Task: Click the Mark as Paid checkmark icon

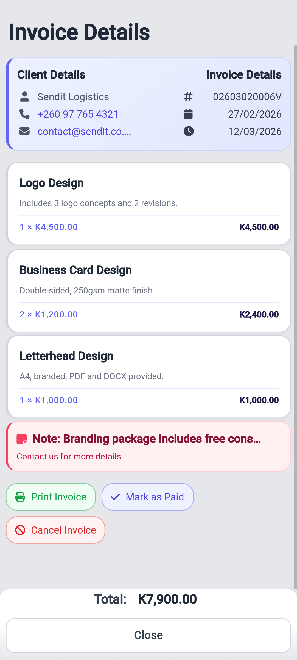Action: click(115, 497)
